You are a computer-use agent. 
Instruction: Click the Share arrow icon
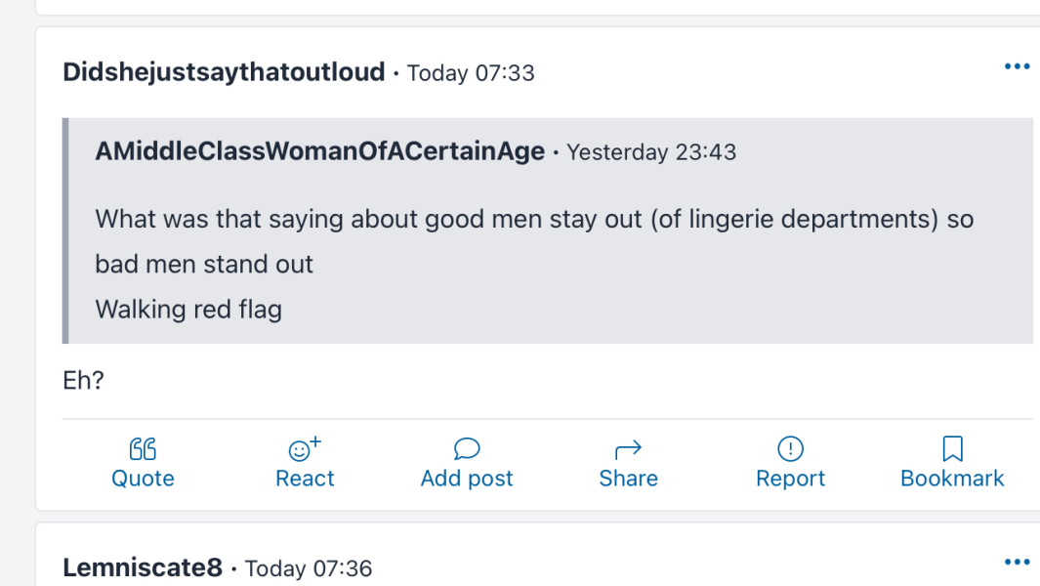pyautogui.click(x=628, y=449)
